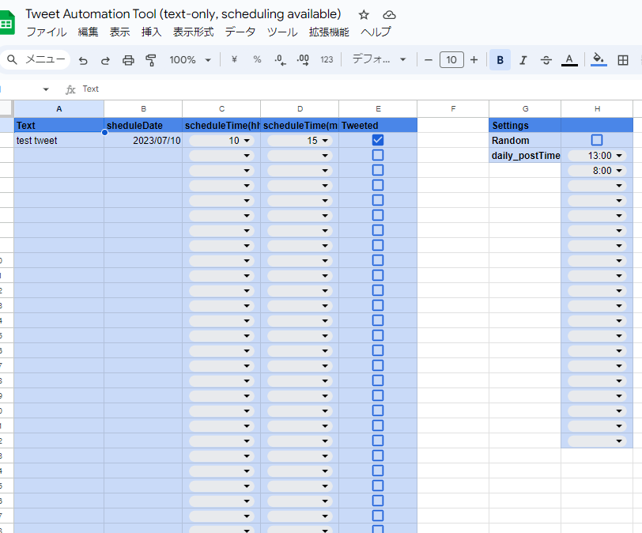
Task: Star this spreadsheet document
Action: pos(364,15)
